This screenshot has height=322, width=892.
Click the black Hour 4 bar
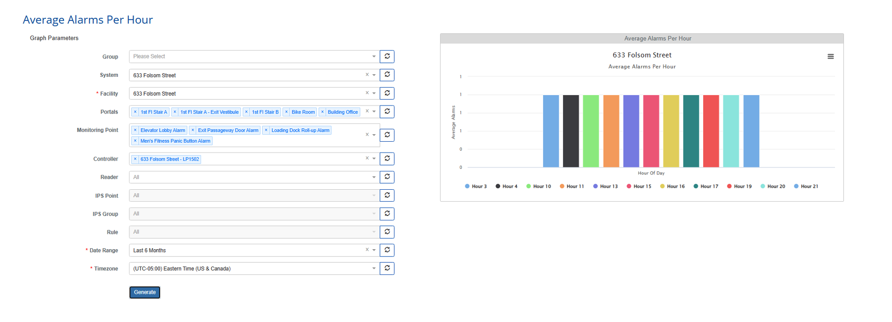tap(571, 131)
